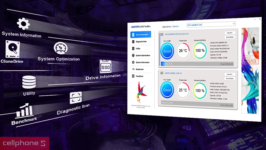Click the ADATA copyright notice in sidebar

tap(141, 107)
